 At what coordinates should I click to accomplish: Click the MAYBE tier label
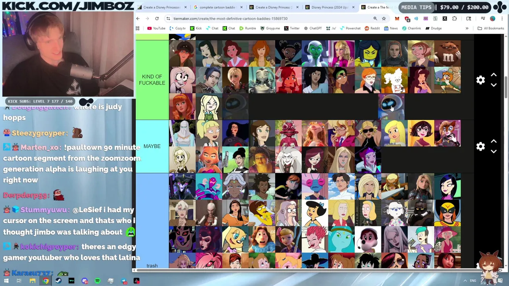click(x=152, y=146)
